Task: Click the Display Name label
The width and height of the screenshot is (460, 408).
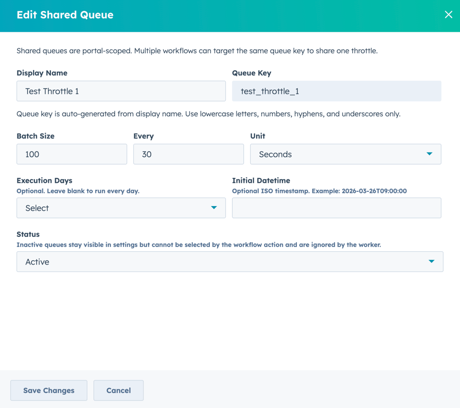Action: [x=42, y=73]
